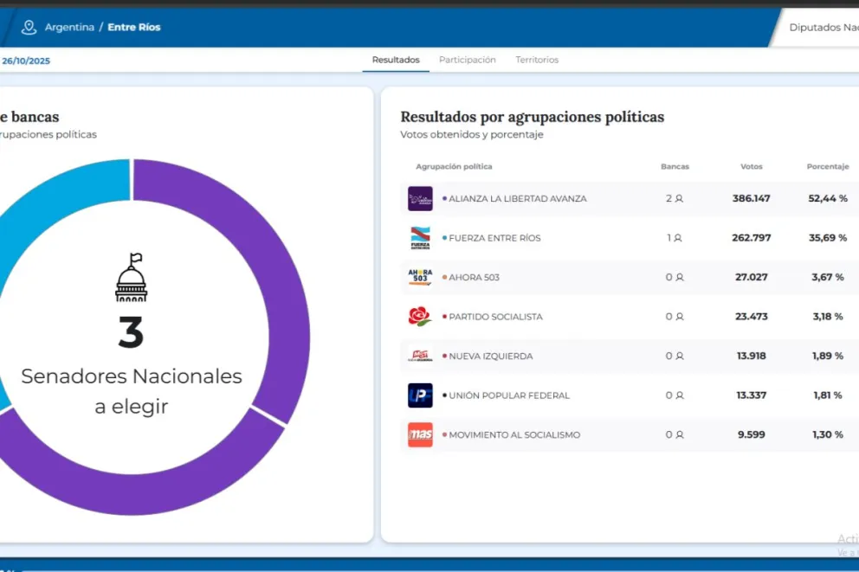This screenshot has width=859, height=572.
Task: Click the seat icon in Fuerza Entre Ríos row
Action: (679, 238)
